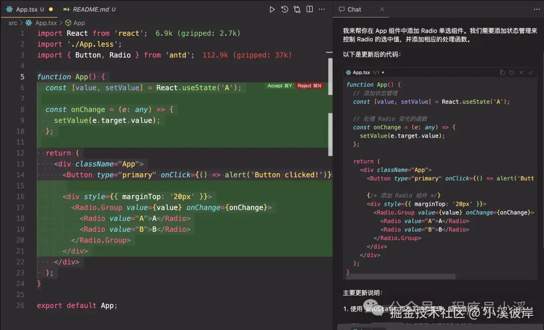Image resolution: width=544 pixels, height=330 pixels.
Task: Reject chat code block with X icon
Action: pyautogui.click(x=521, y=73)
